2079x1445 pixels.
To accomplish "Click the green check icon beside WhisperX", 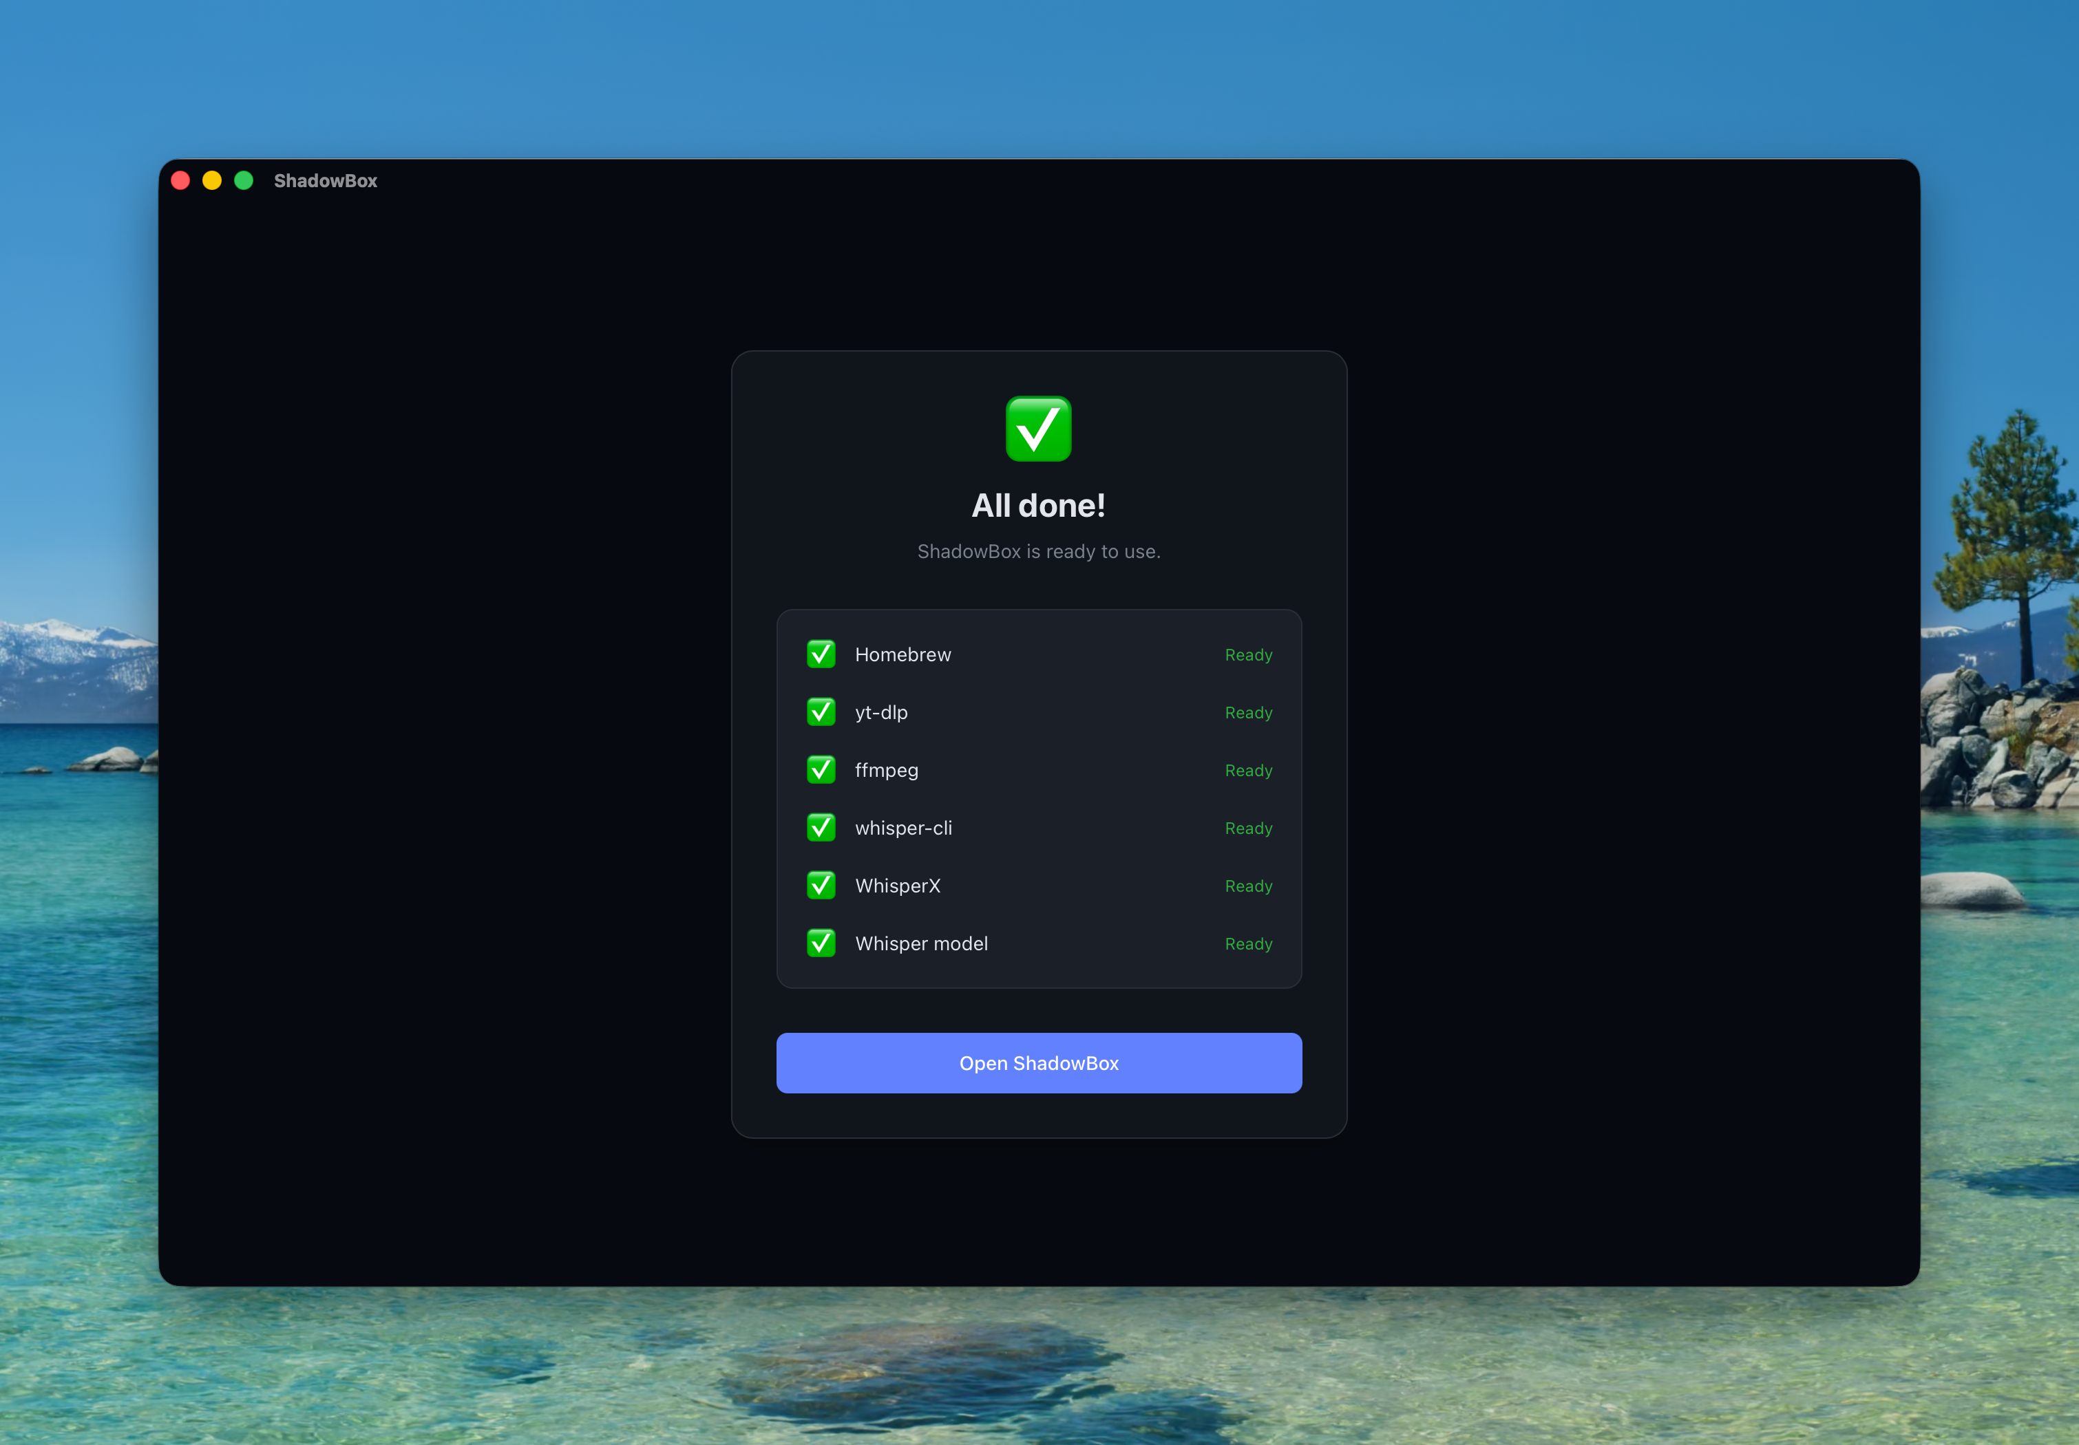I will pyautogui.click(x=821, y=886).
